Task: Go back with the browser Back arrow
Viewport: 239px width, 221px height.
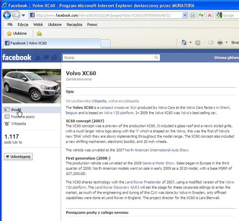Action: coord(7,15)
